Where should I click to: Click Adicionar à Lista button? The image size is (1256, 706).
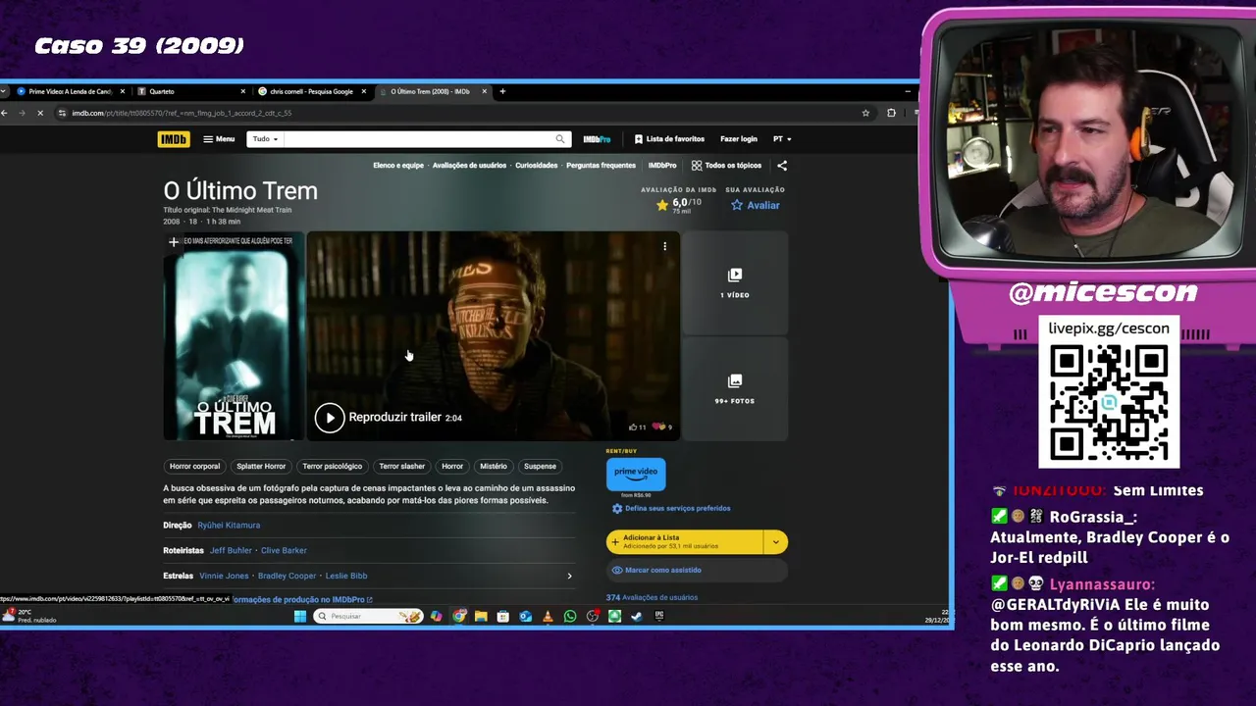pyautogui.click(x=685, y=542)
